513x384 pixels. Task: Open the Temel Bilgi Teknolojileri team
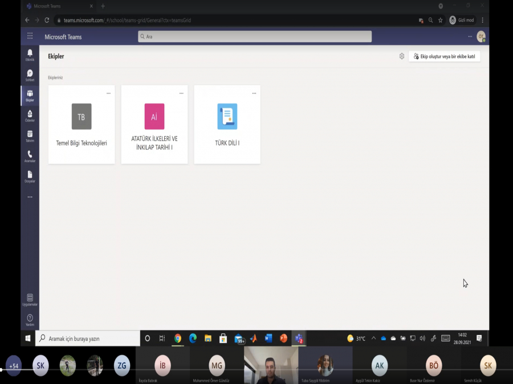point(82,125)
